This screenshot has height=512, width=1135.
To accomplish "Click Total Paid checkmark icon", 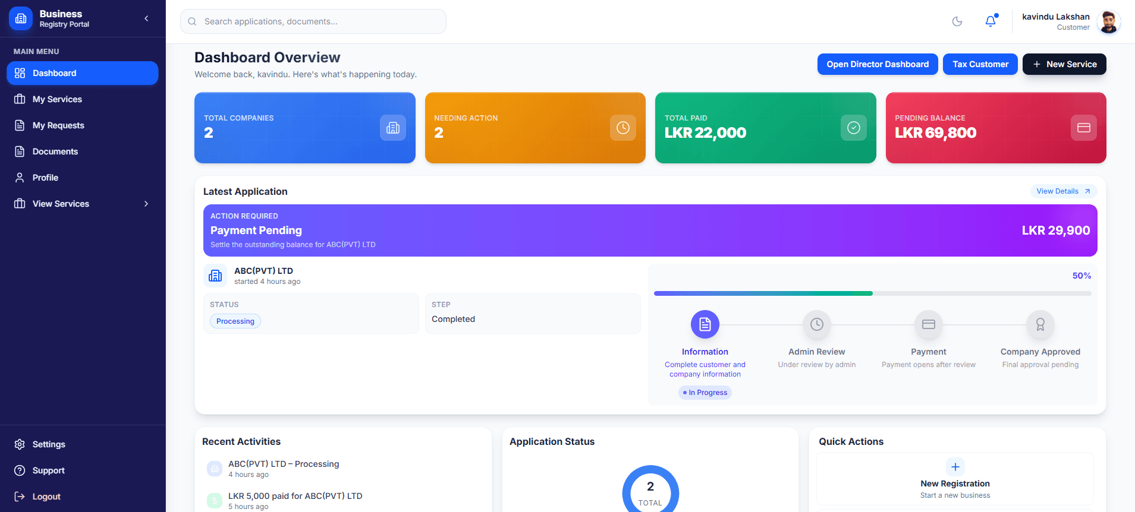I will [854, 128].
